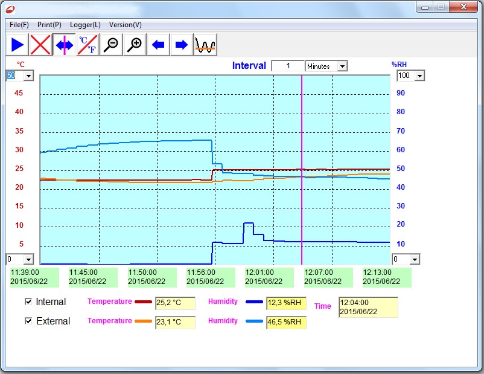Click the 12:13:00 time axis label
Screen dimensions: 484x374
(x=387, y=277)
